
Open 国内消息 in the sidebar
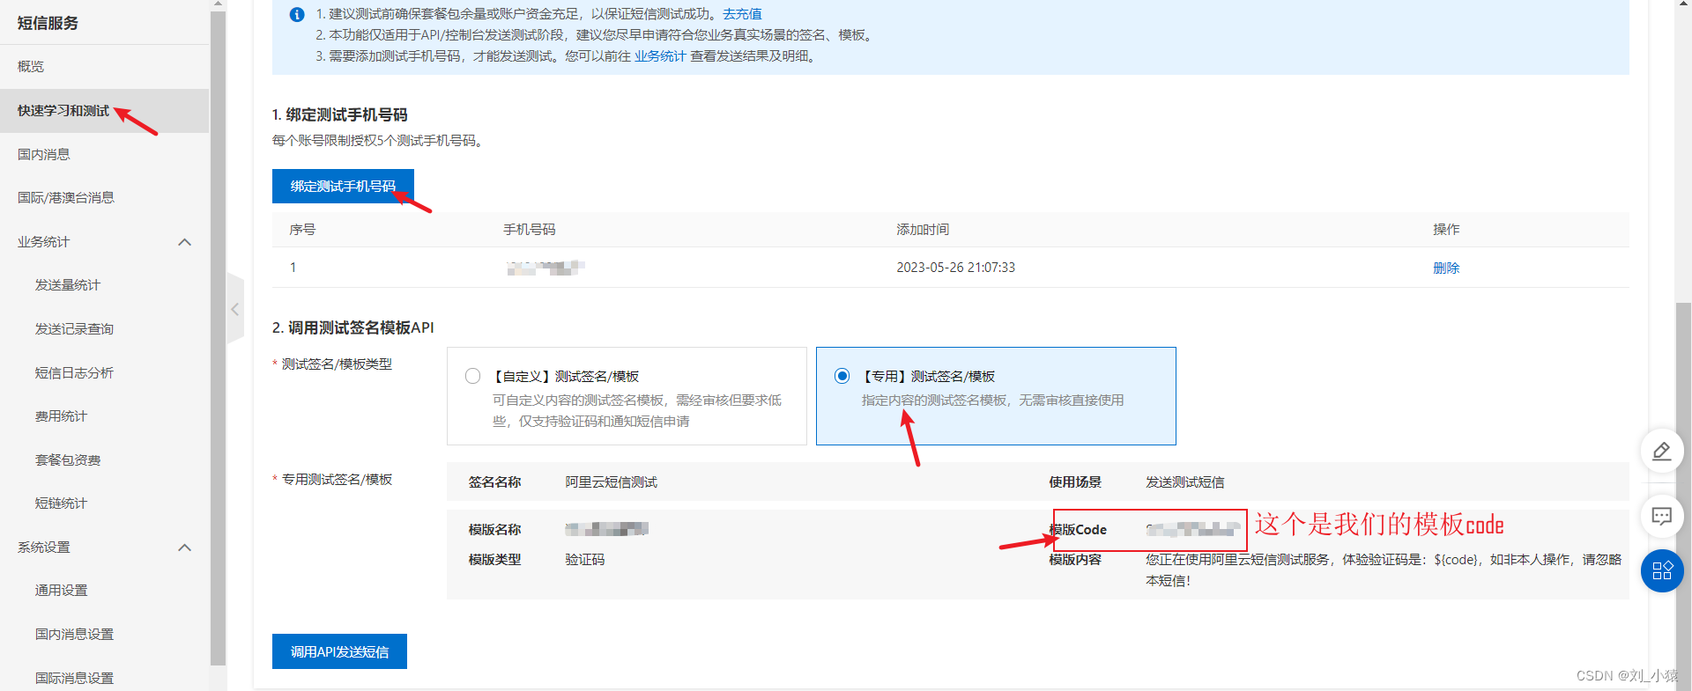pyautogui.click(x=44, y=154)
